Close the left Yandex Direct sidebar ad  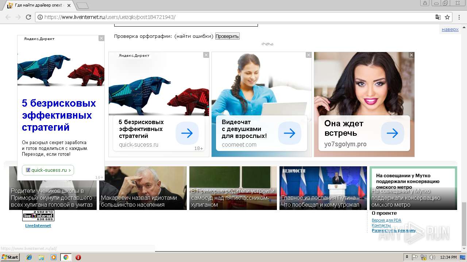pyautogui.click(x=101, y=38)
